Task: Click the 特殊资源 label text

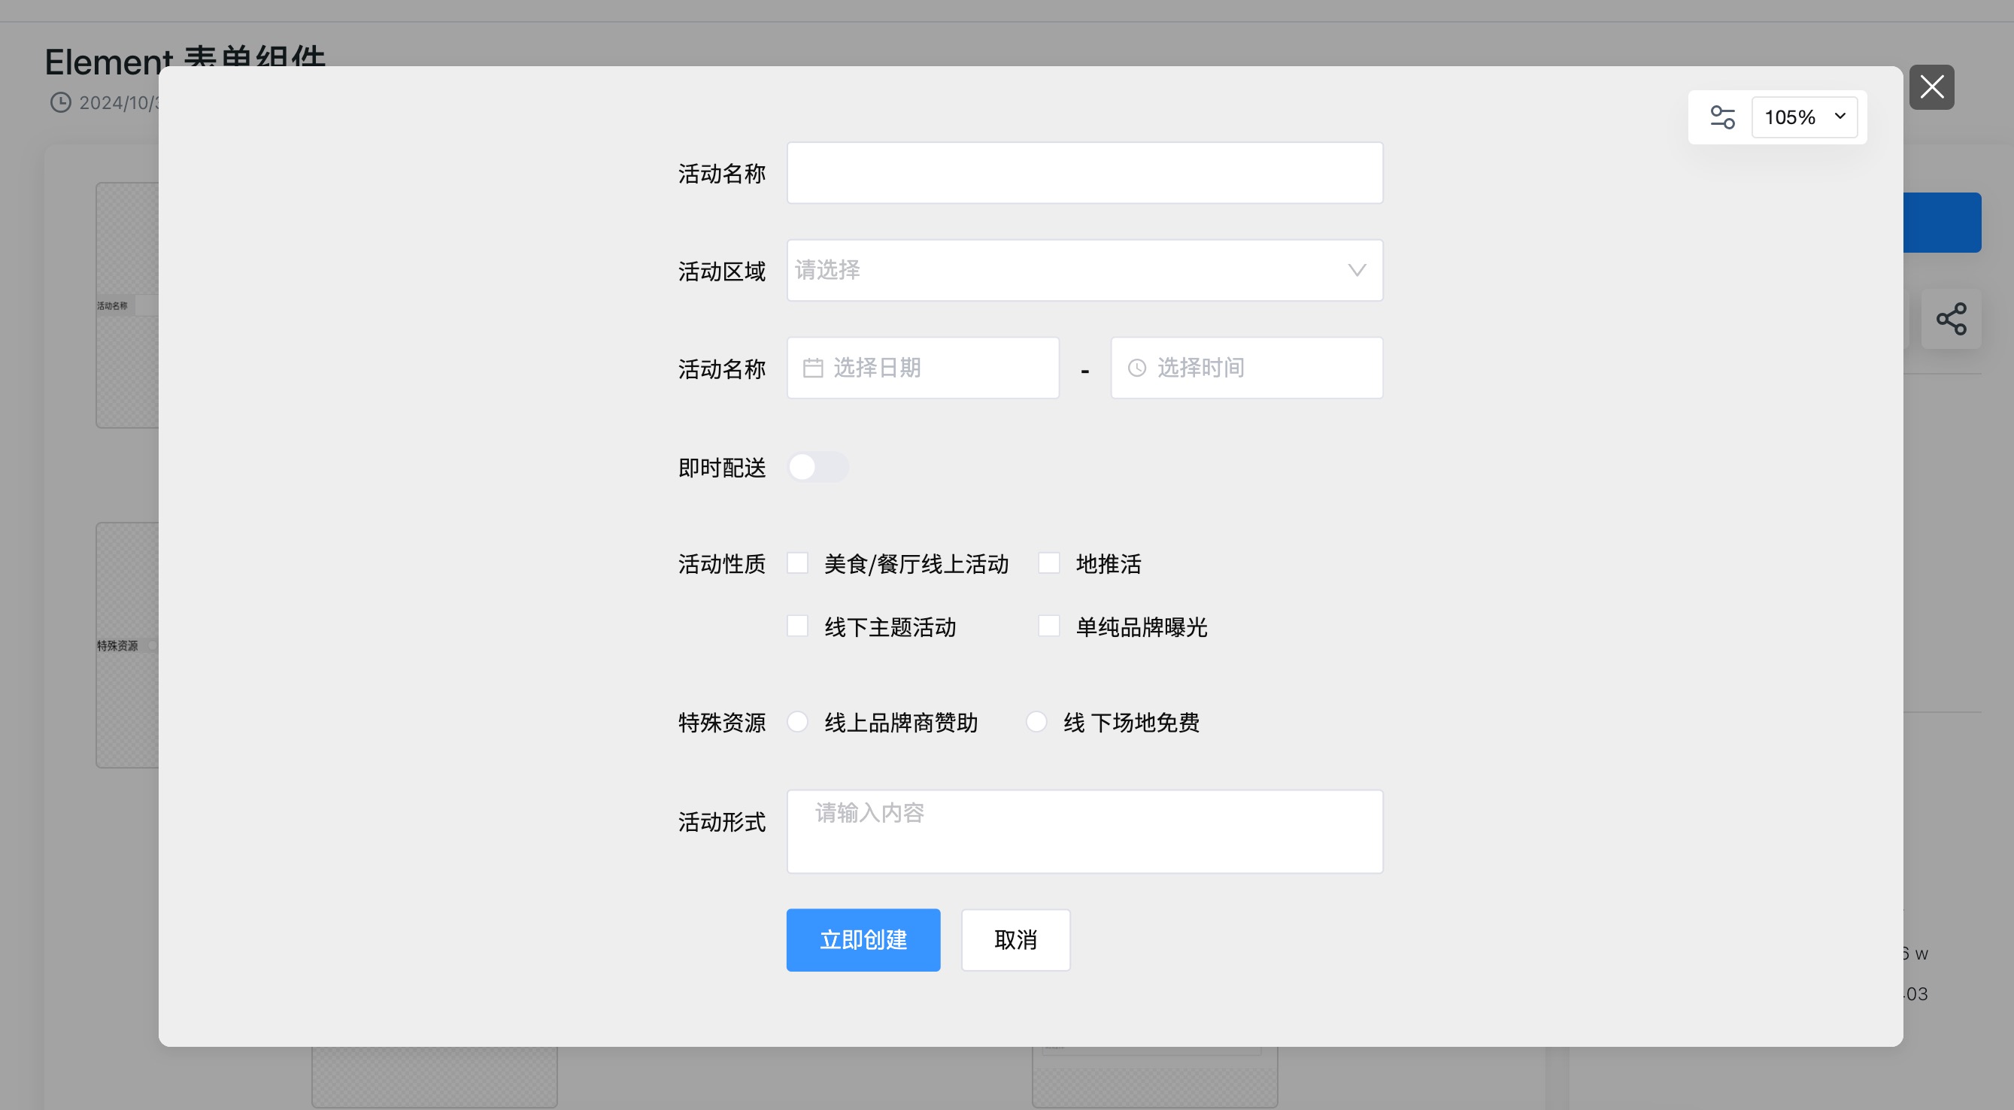Action: click(x=722, y=722)
